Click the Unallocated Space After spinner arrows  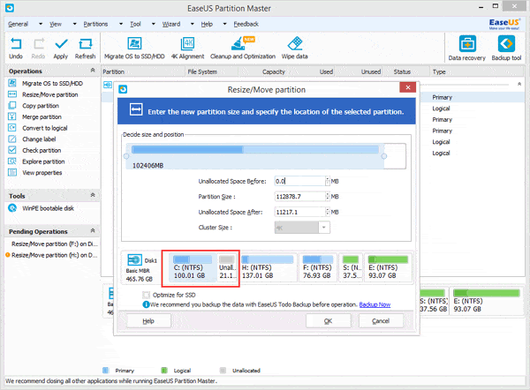(328, 212)
